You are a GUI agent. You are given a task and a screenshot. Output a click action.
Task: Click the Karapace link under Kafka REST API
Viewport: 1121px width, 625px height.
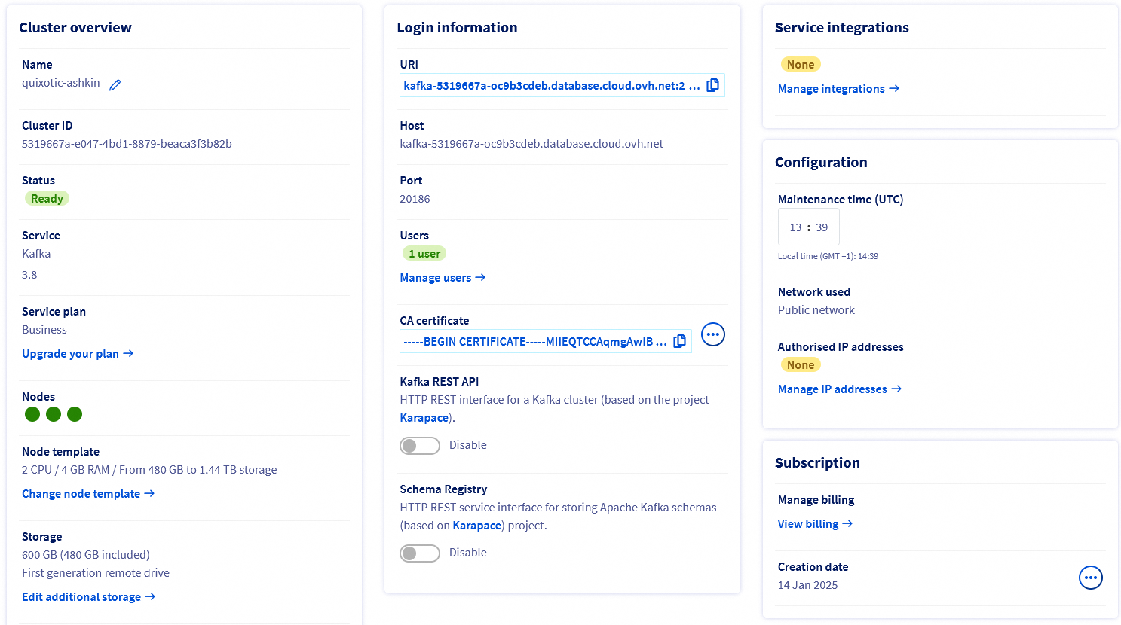tap(424, 417)
